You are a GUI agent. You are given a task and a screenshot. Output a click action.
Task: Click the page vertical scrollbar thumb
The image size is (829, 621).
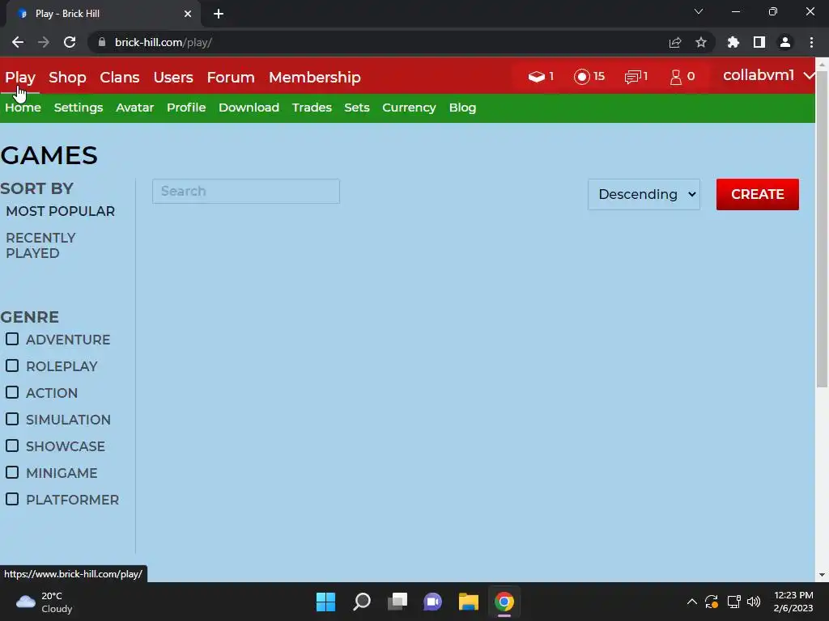click(x=822, y=230)
